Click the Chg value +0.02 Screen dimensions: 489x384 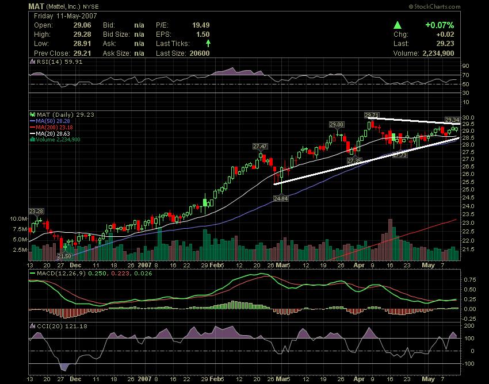coord(445,34)
